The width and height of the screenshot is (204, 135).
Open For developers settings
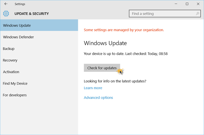point(39,95)
